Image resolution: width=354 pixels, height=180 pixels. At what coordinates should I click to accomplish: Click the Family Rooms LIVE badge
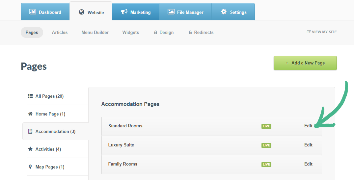(x=266, y=164)
